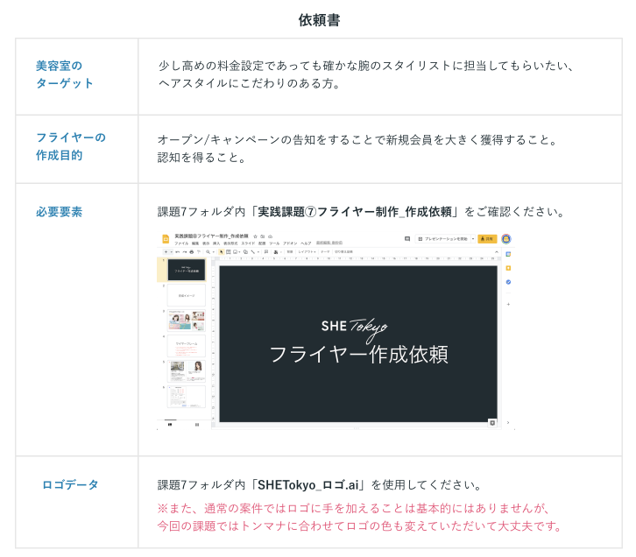Open Google Keep side panel icon

click(508, 267)
